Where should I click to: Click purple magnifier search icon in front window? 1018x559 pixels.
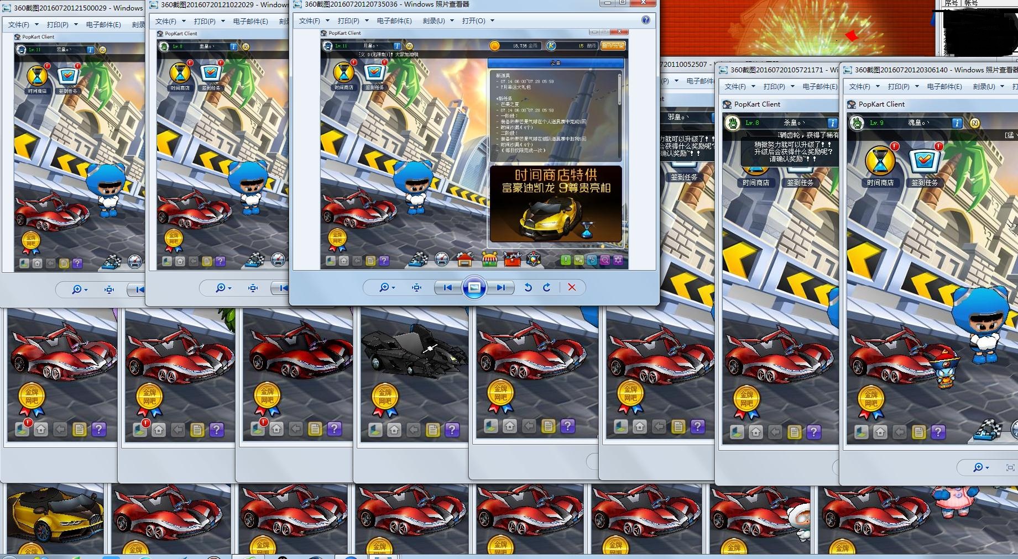click(x=605, y=260)
